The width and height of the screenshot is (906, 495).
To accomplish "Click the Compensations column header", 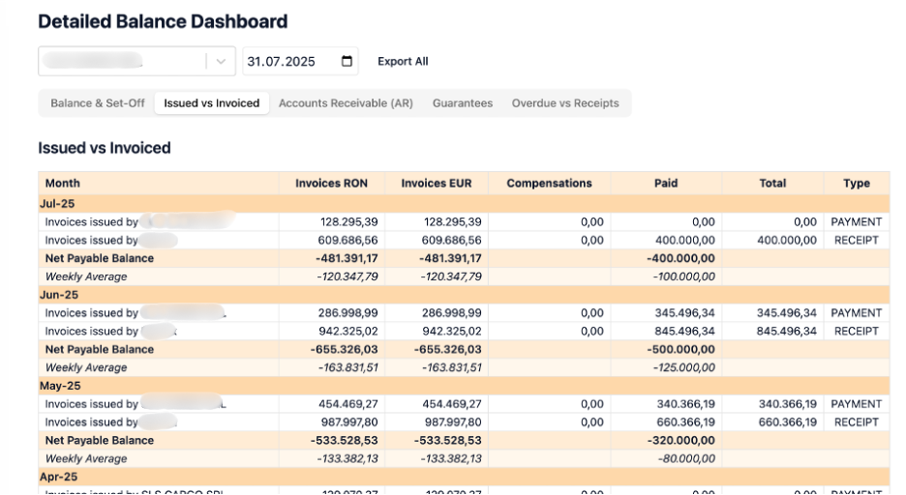I will tap(549, 183).
